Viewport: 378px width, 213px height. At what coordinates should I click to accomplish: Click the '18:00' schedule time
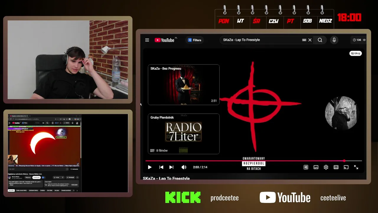tap(349, 18)
